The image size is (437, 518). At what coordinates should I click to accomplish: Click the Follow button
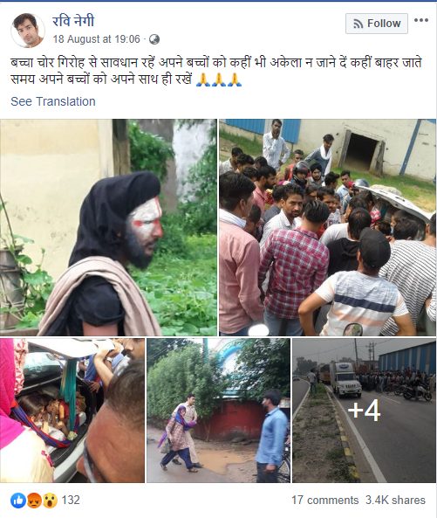[377, 24]
